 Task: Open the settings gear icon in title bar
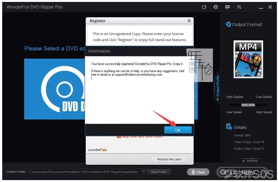[216, 7]
